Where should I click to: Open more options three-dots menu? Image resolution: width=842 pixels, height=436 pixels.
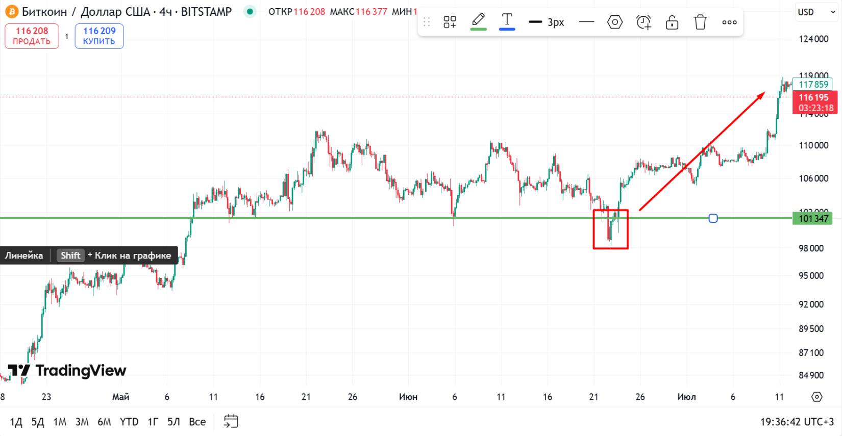coord(729,22)
